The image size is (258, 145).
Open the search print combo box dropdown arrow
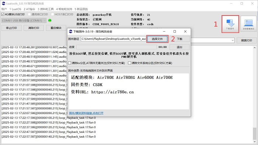coord(233,40)
